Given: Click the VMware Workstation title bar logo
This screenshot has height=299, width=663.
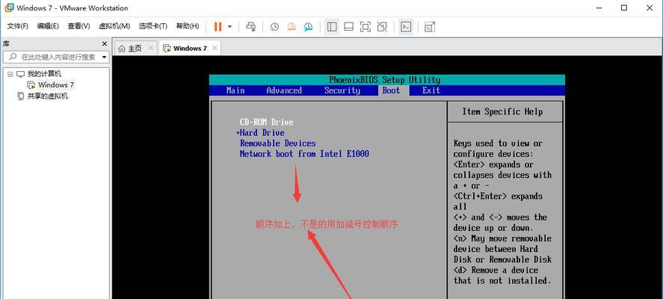Looking at the screenshot, I should point(9,7).
